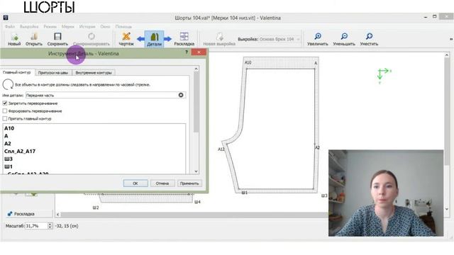Zoom out with Уменьшить icon
454x255 pixels.
(x=343, y=40)
